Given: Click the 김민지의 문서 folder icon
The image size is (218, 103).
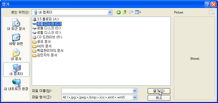Looking at the screenshot, I should click(x=34, y=55).
